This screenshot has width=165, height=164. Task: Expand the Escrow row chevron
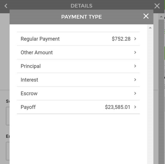[135, 93]
